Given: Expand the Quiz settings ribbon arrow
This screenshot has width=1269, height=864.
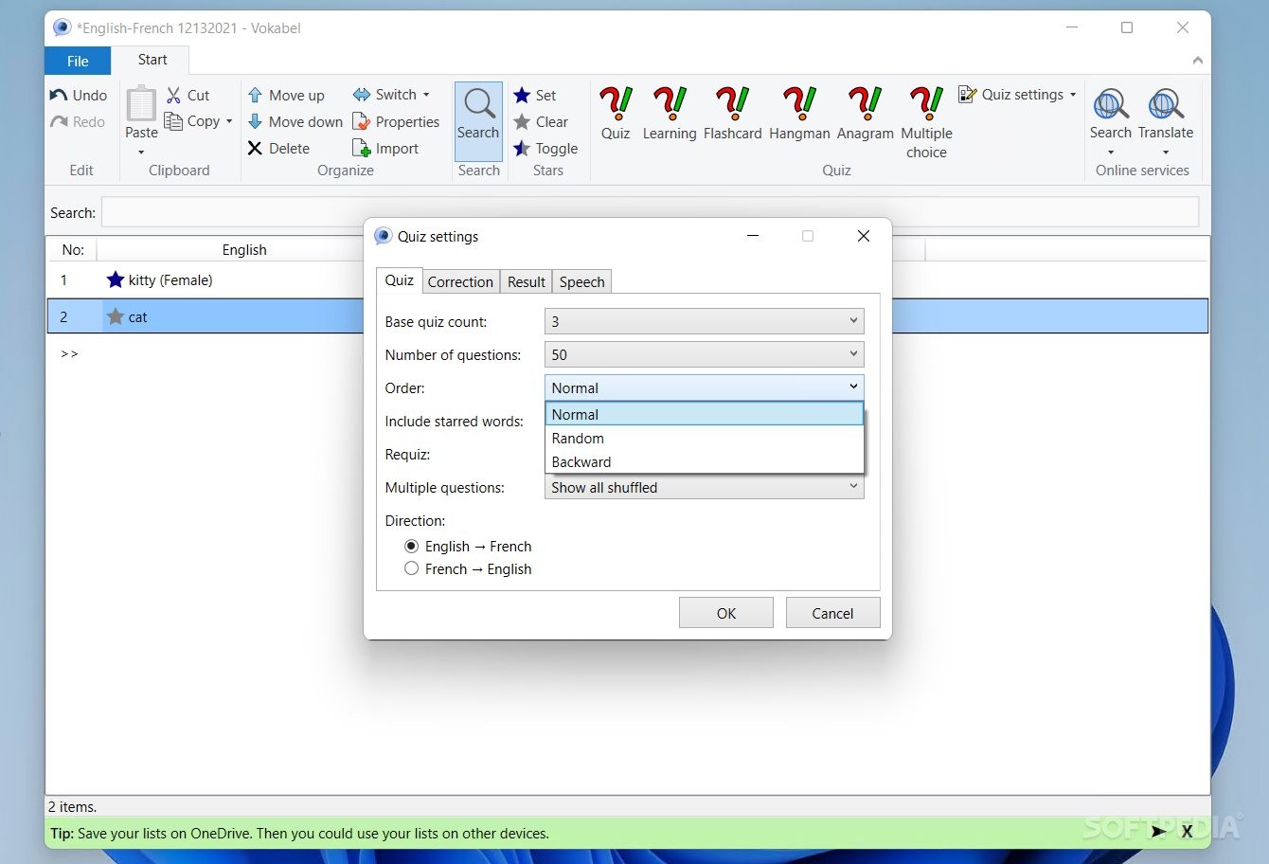Looking at the screenshot, I should coord(1073,95).
